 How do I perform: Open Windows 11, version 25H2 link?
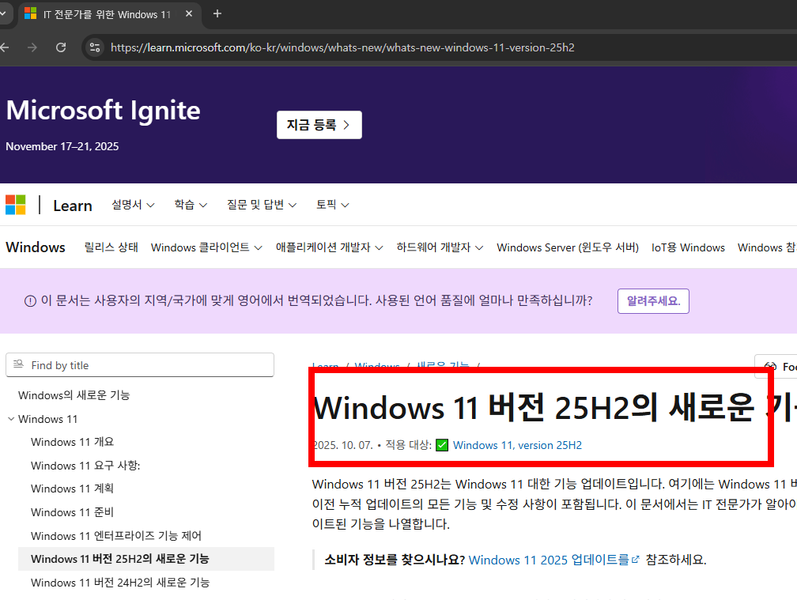pyautogui.click(x=517, y=446)
